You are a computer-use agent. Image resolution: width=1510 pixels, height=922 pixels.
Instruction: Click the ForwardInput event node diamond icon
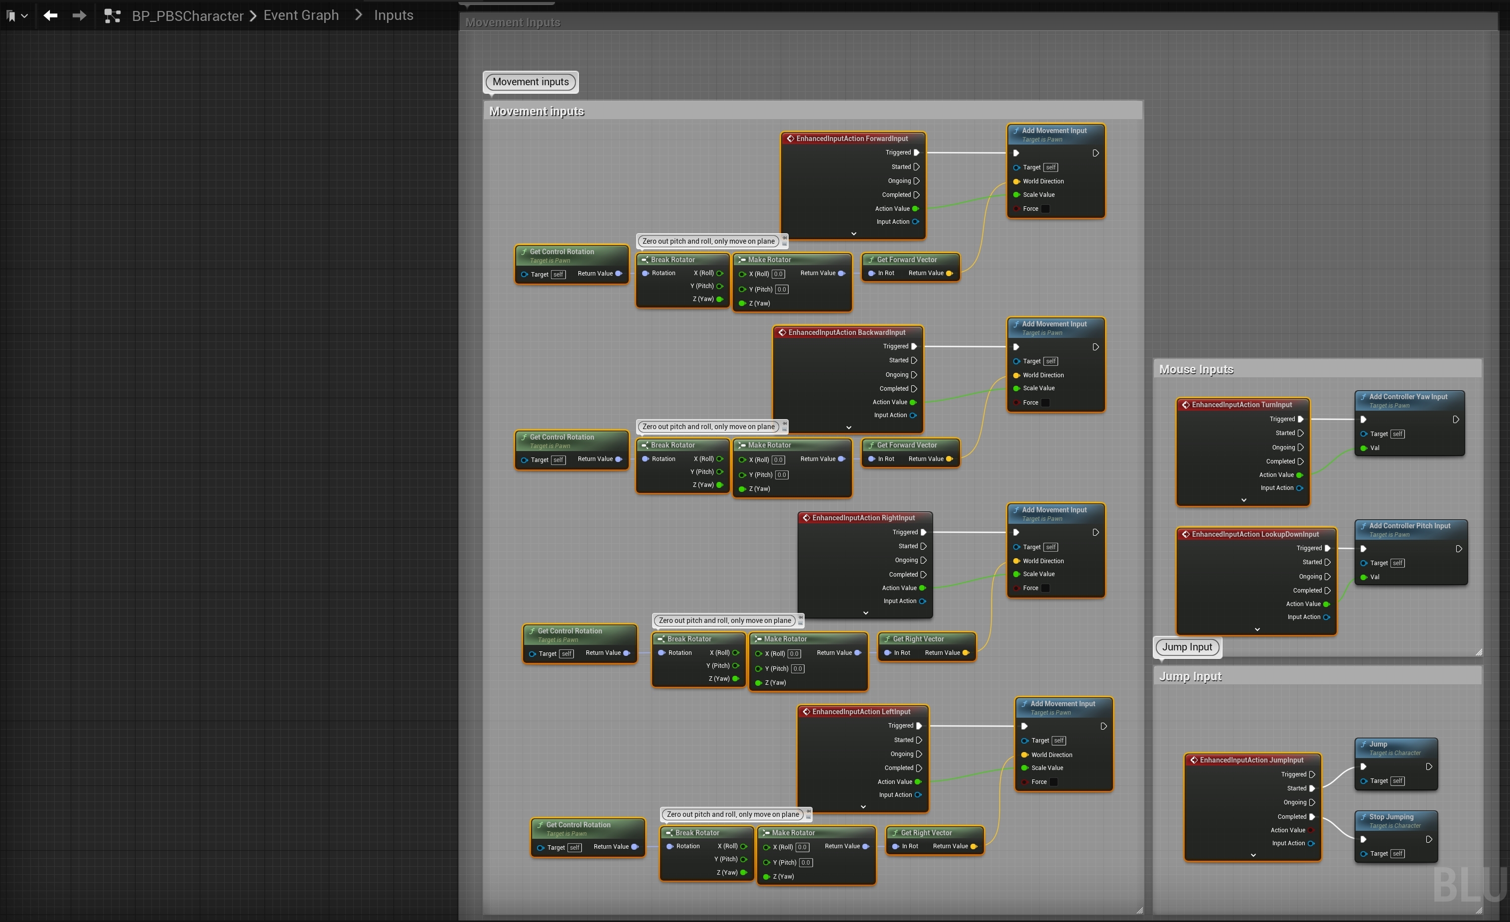point(791,139)
